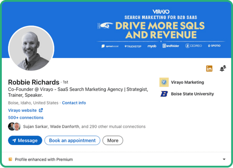Open the Boise State University logo
Viewport: 233px width, 168px height.
point(164,94)
